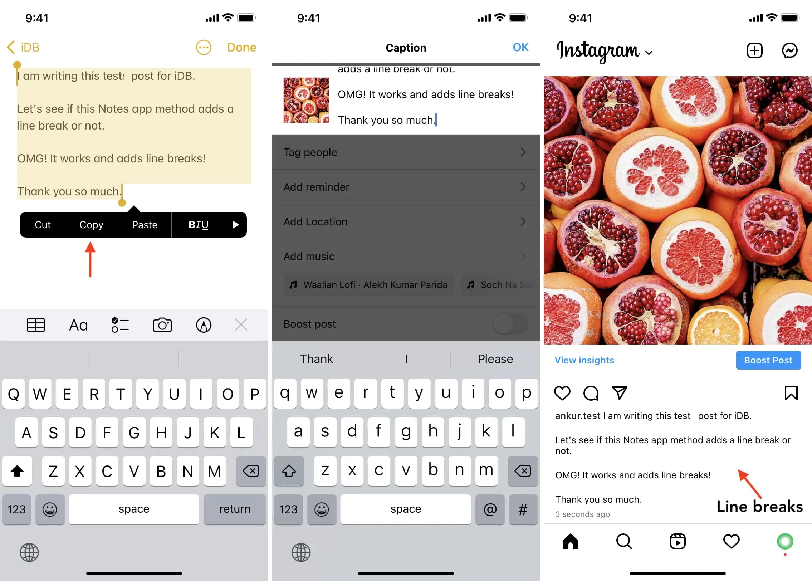This screenshot has height=581, width=812.
Task: Tap the Instagram comment icon
Action: click(591, 392)
